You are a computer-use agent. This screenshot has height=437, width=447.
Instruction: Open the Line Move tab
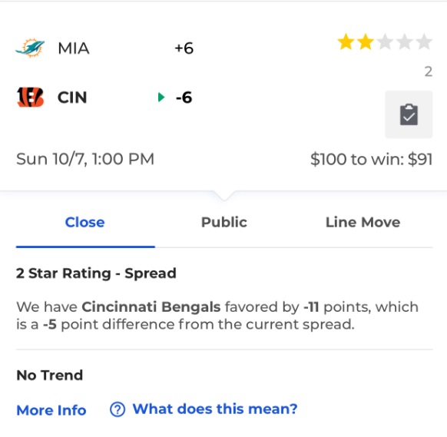tap(363, 223)
